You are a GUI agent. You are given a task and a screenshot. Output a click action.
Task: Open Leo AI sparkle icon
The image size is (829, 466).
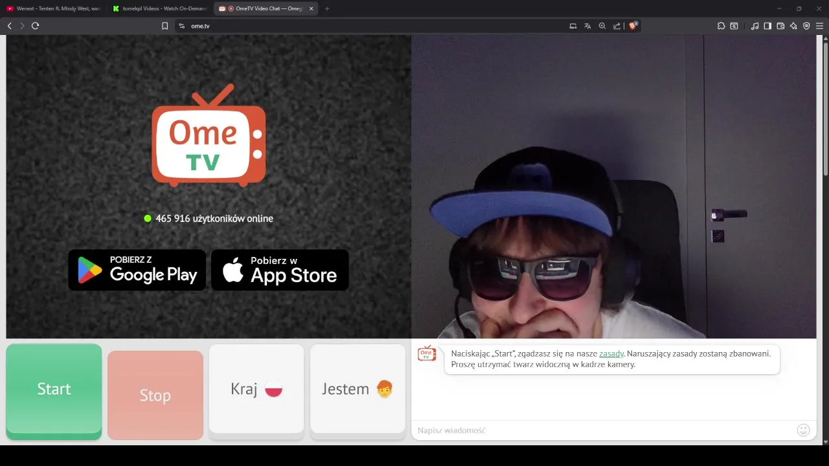tap(793, 26)
